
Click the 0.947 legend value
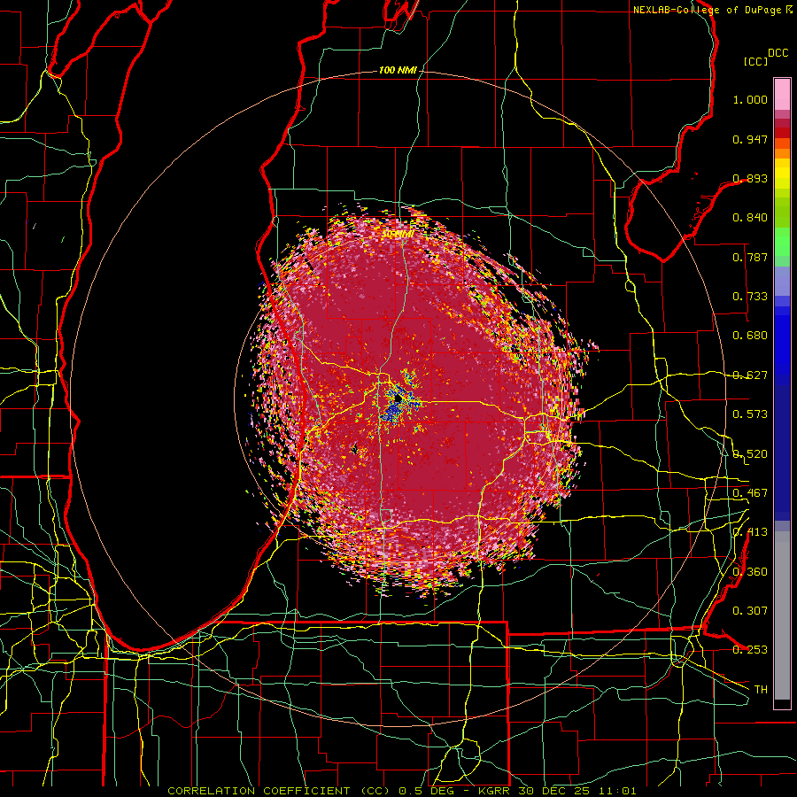(x=750, y=139)
